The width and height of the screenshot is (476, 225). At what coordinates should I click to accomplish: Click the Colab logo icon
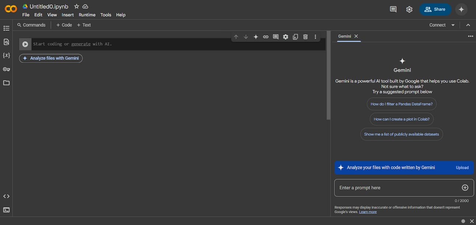click(x=11, y=9)
